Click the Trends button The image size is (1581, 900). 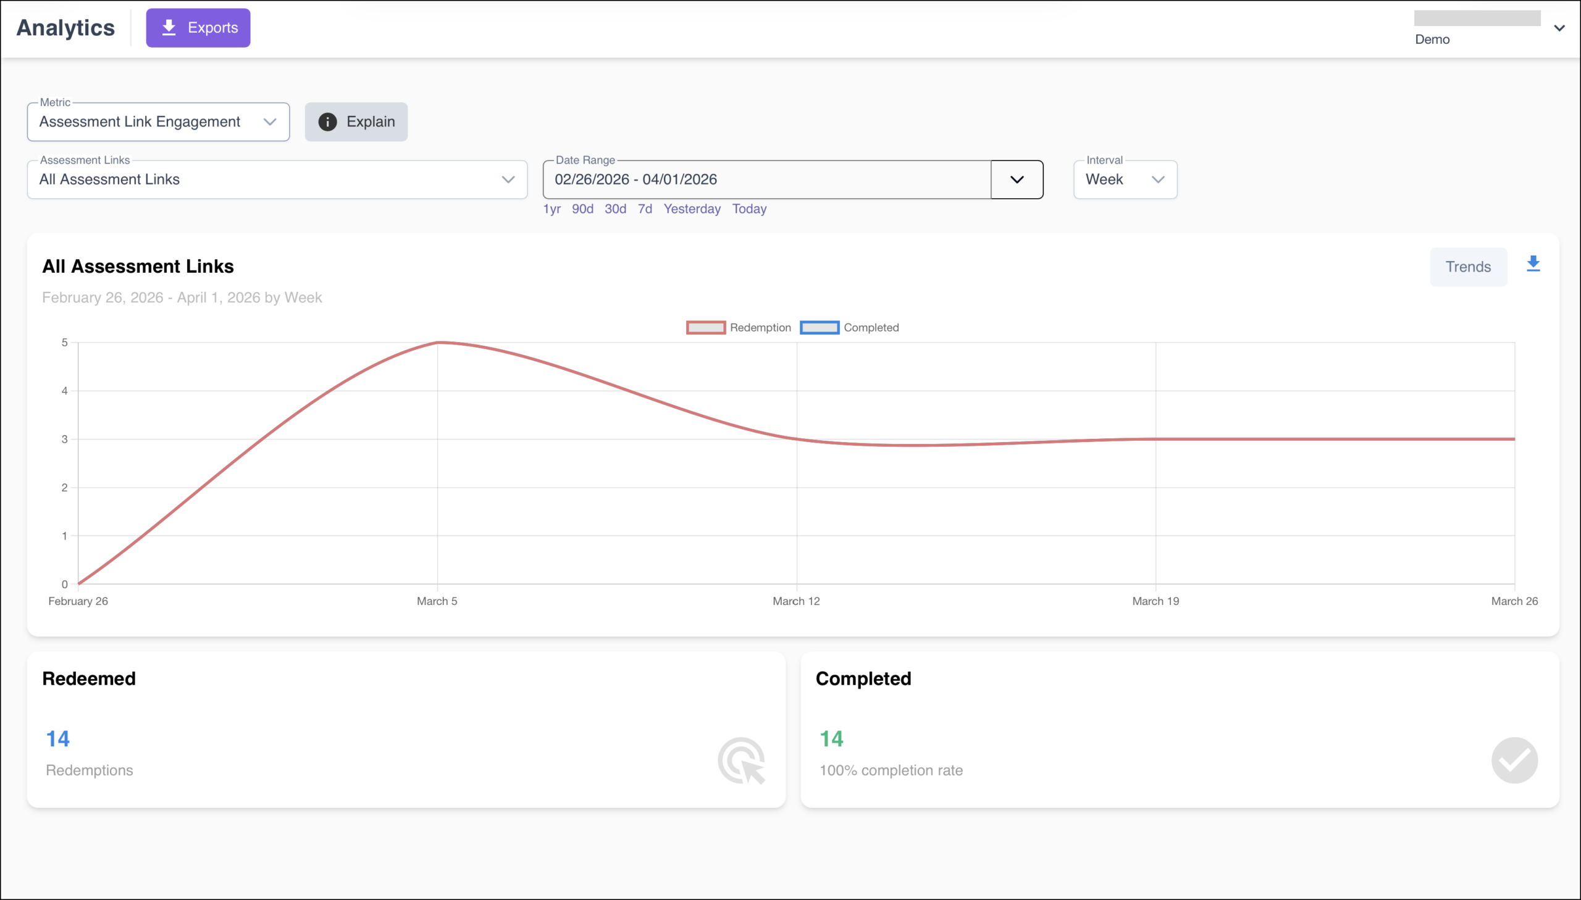click(x=1468, y=267)
